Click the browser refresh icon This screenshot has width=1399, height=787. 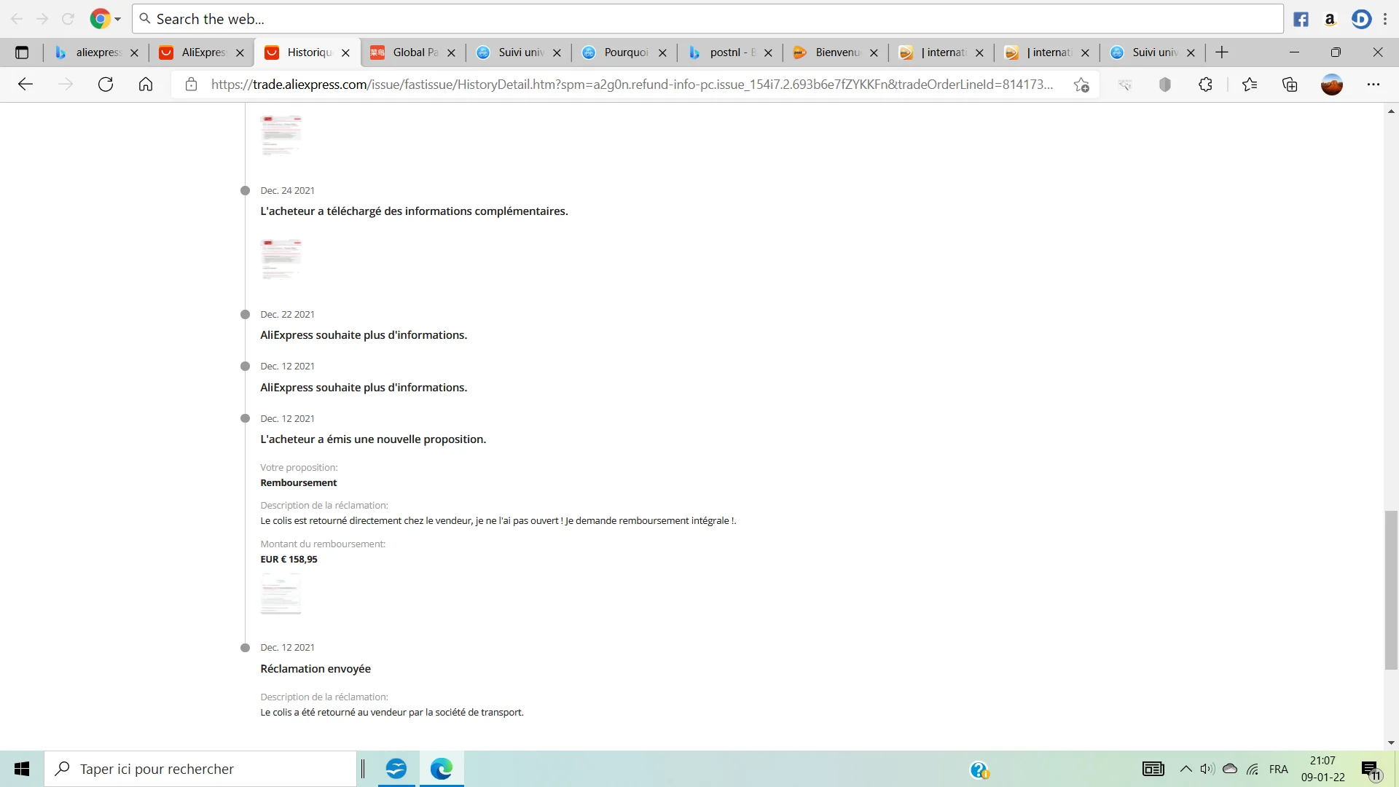click(x=106, y=85)
